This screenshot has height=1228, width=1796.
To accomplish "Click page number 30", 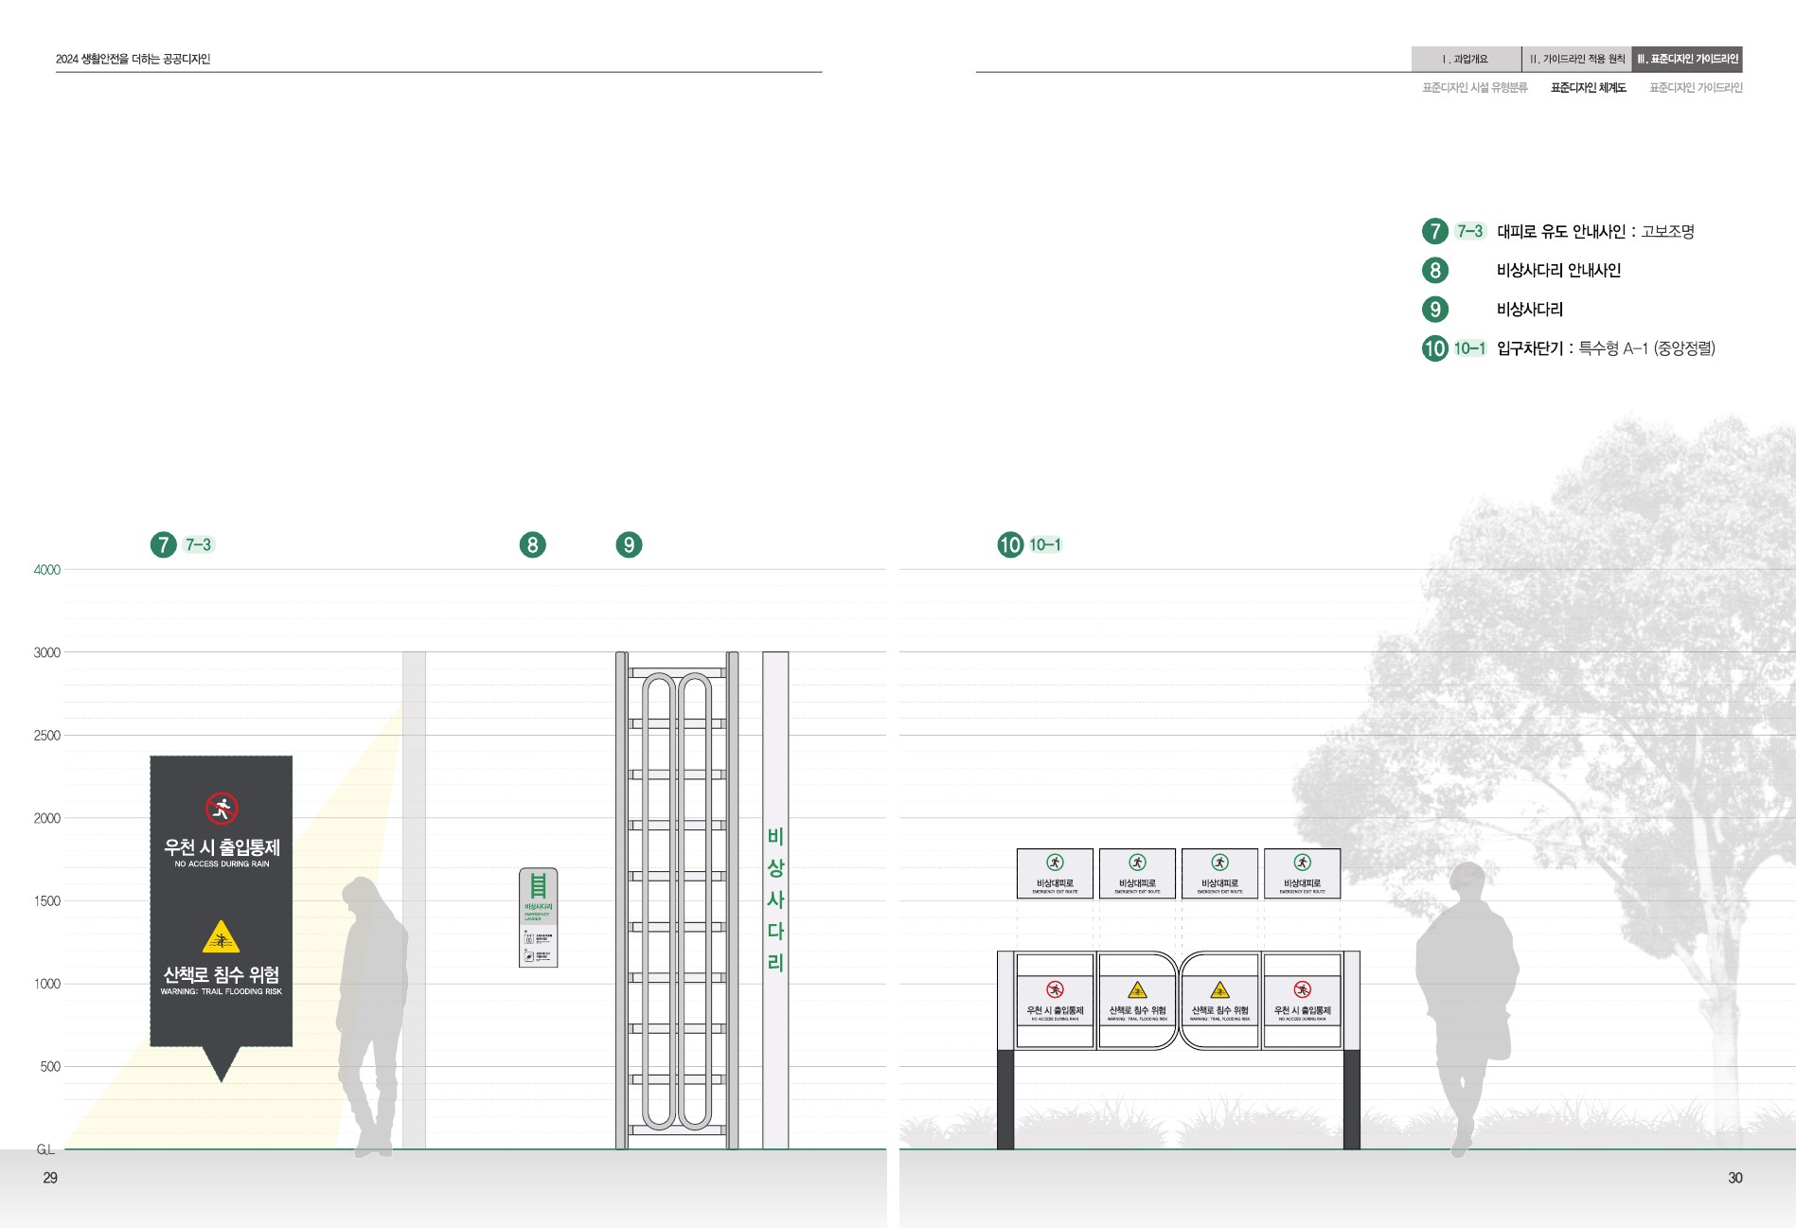I will (1734, 1178).
